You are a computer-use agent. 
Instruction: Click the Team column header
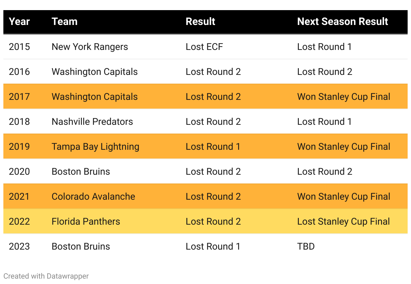[x=64, y=22]
